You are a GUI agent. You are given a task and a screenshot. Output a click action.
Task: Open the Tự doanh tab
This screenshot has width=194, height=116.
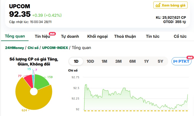[x=70, y=36]
